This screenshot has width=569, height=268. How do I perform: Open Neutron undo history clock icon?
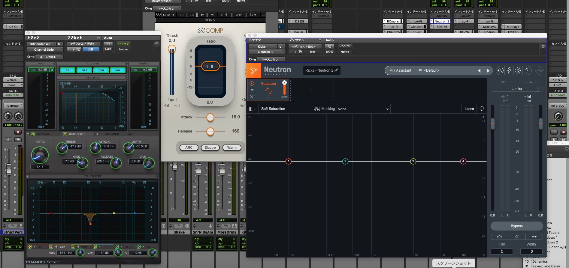coord(500,70)
